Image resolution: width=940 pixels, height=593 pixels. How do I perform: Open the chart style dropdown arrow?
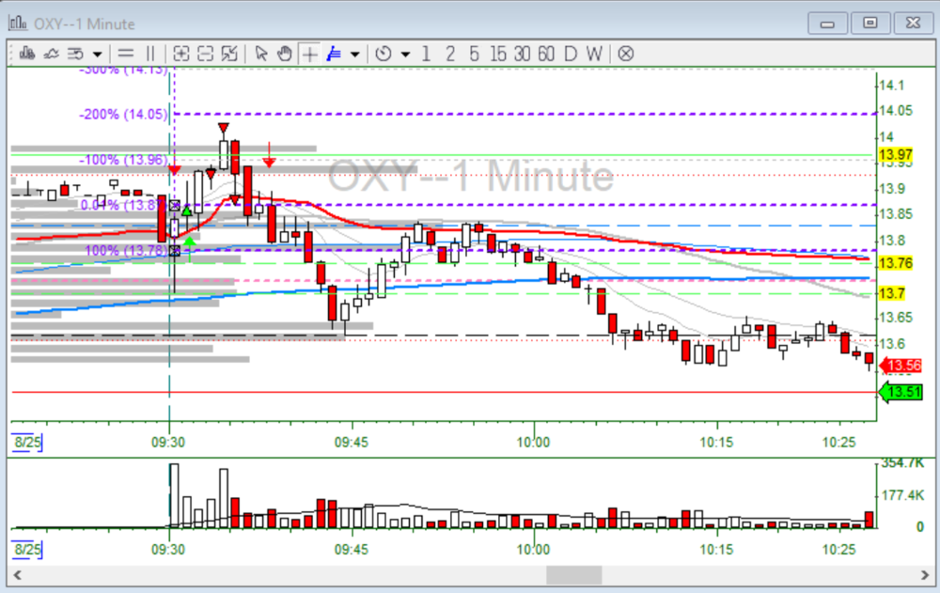[95, 54]
